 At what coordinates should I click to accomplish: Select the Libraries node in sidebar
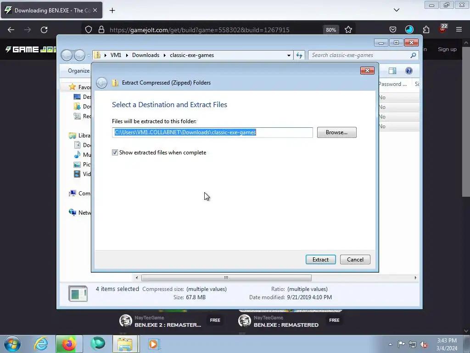[x=80, y=136]
